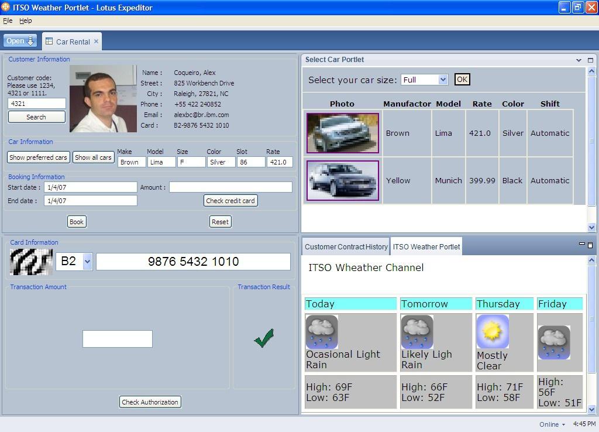Open the Help menu
The width and height of the screenshot is (599, 432).
pyautogui.click(x=26, y=20)
